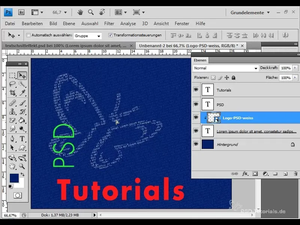Image resolution: width=300 pixels, height=225 pixels.
Task: Switch to textschnitteffekt.psd tab
Action: [x=66, y=46]
